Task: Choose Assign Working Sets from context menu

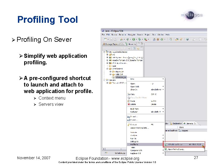Action: tap(146, 128)
